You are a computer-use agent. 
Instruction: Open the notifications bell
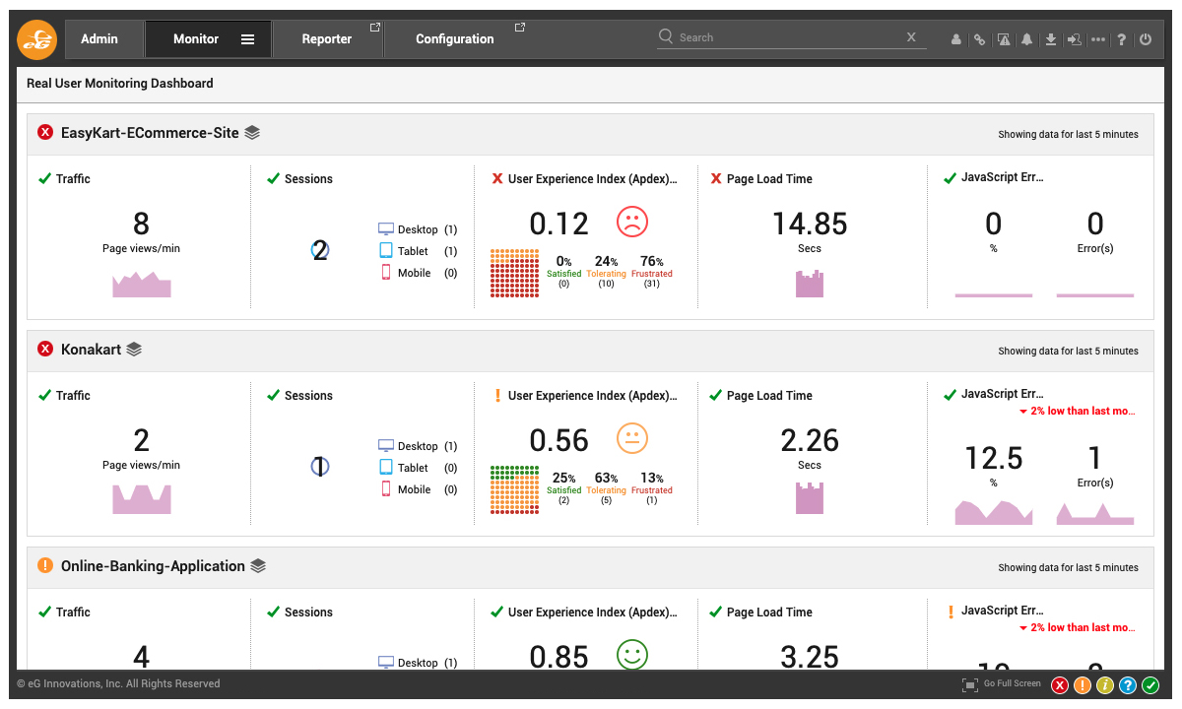(x=1027, y=39)
